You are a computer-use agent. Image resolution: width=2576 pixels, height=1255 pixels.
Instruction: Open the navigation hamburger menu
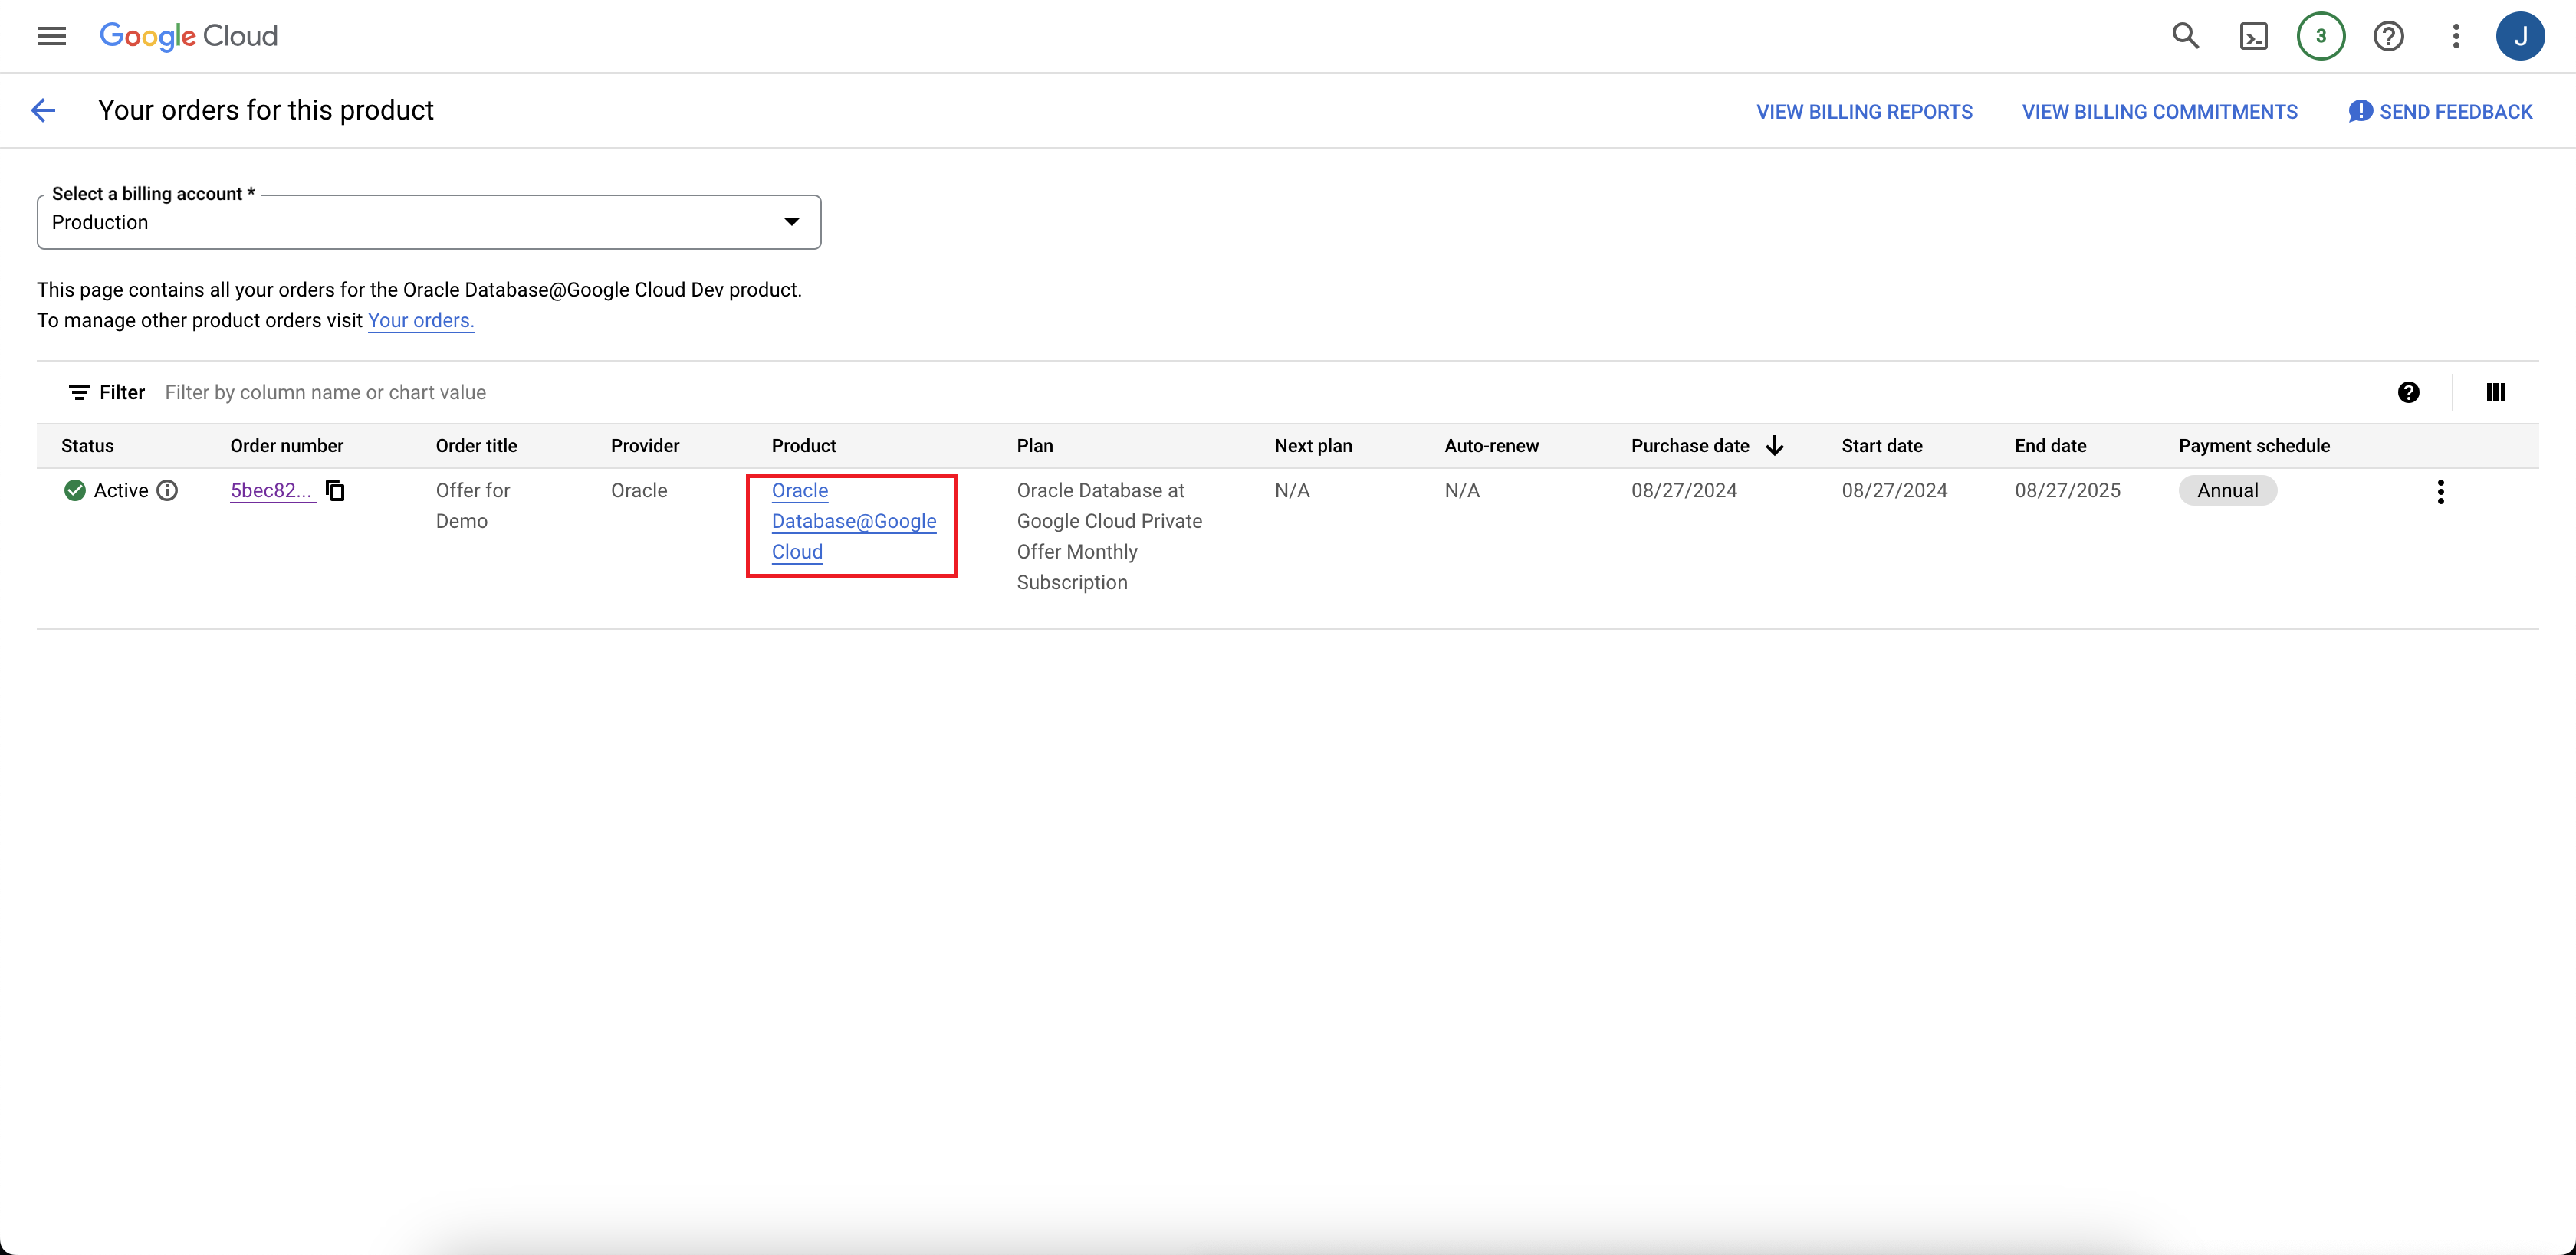51,36
